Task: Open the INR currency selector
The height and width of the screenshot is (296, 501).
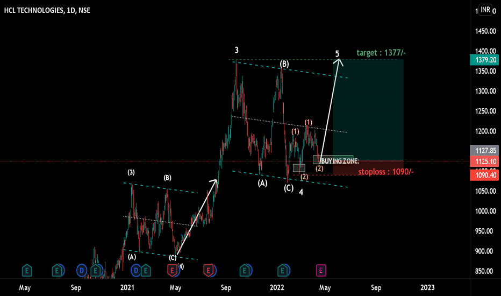Action: click(x=485, y=10)
